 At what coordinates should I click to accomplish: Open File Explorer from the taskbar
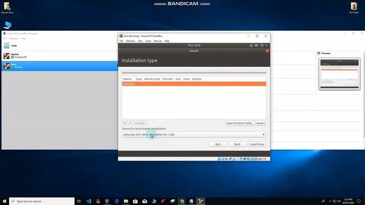126,201
